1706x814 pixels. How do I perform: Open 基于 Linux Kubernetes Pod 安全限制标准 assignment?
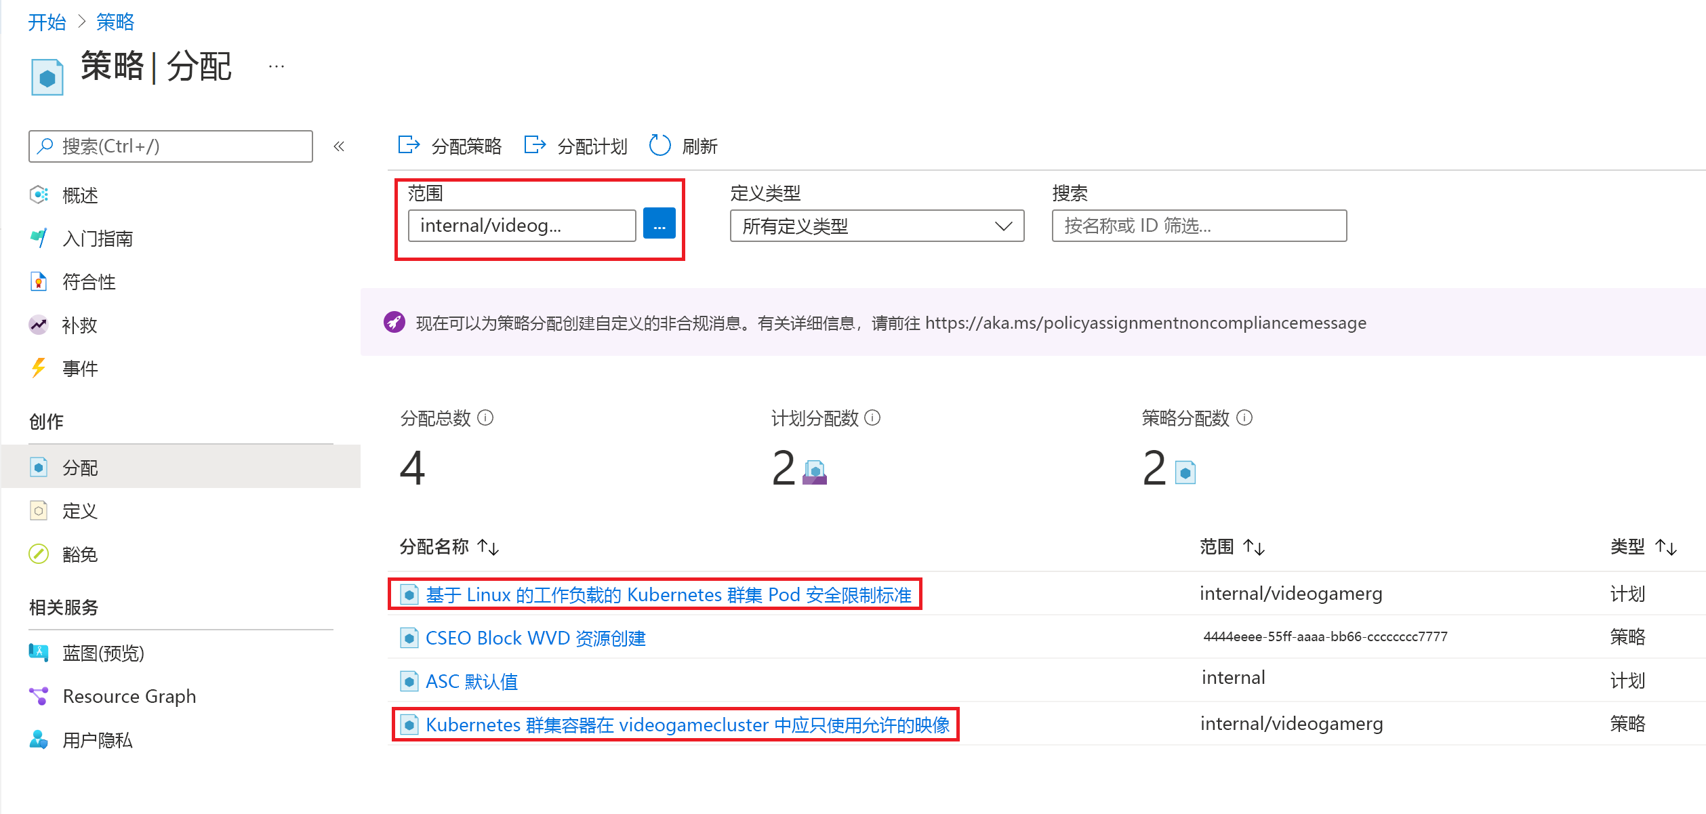click(x=668, y=594)
